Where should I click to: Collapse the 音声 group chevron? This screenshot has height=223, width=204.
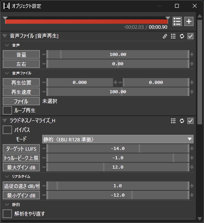coord(7,45)
